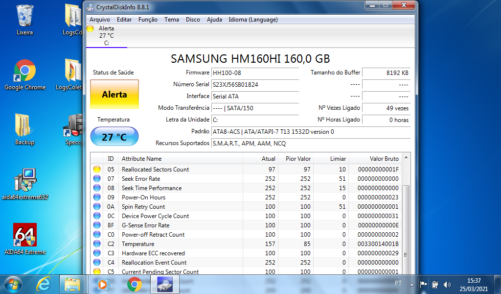Screen dimensions: 501x294
Task: Open the Função menu
Action: 148,20
